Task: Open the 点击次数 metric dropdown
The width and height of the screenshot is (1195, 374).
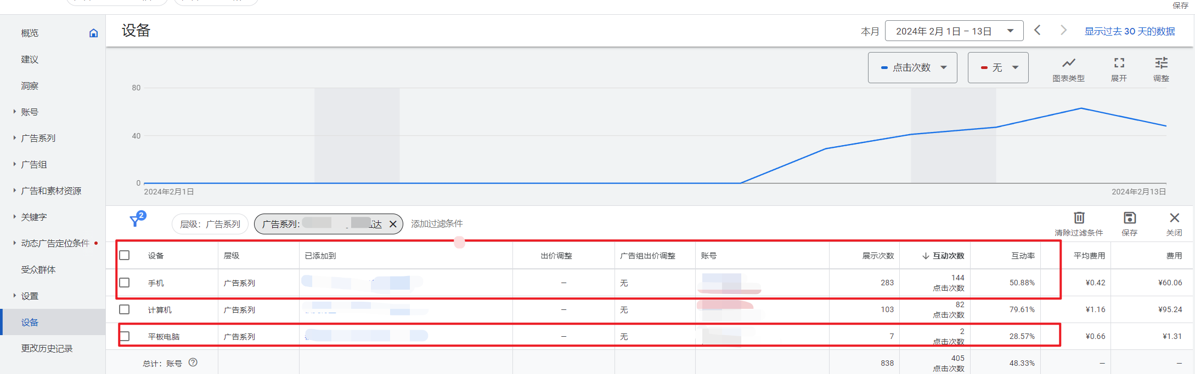Action: [912, 68]
